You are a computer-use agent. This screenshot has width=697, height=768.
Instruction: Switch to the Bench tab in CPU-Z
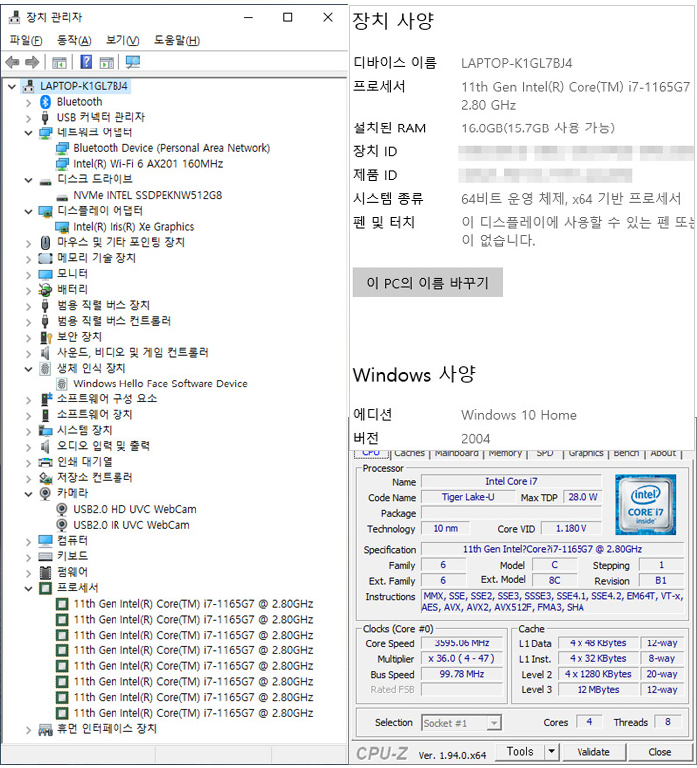coord(626,453)
